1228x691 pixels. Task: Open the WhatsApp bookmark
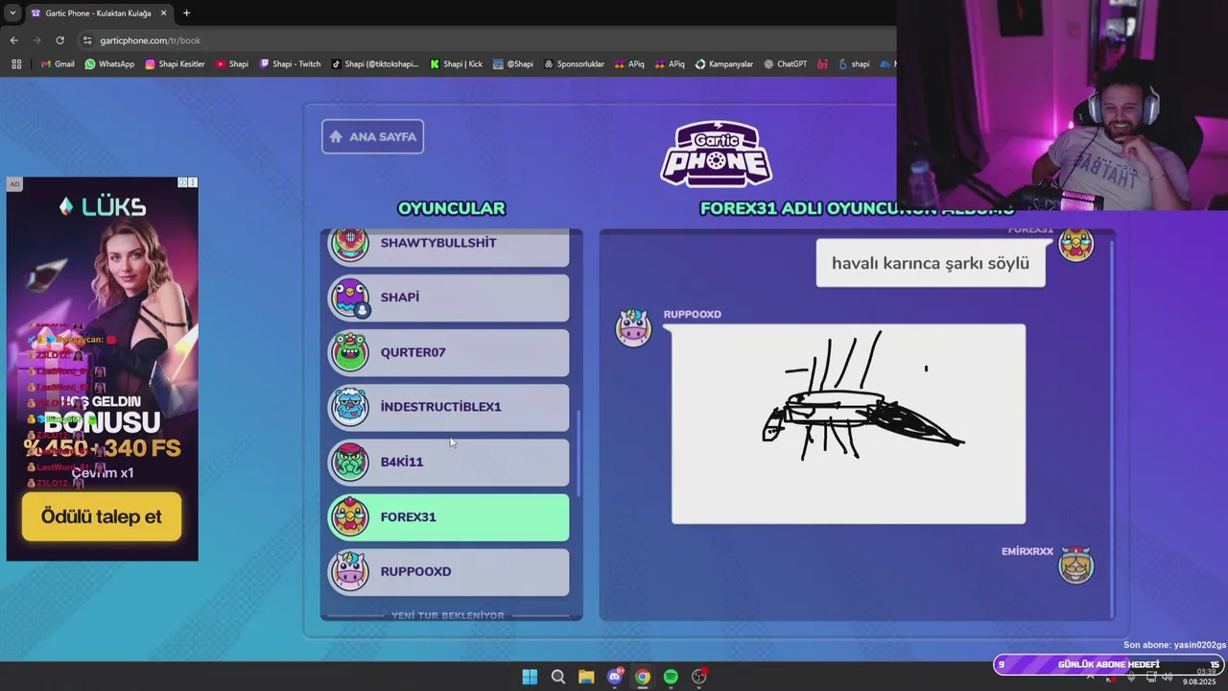pyautogui.click(x=109, y=64)
